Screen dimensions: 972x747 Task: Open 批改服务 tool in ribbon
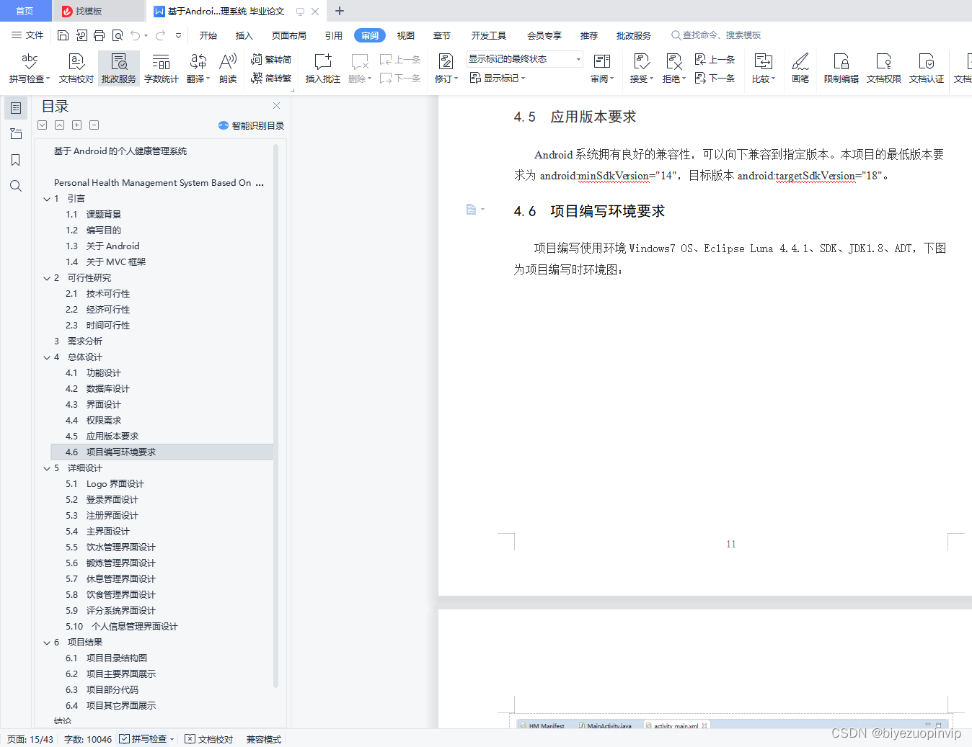(119, 68)
